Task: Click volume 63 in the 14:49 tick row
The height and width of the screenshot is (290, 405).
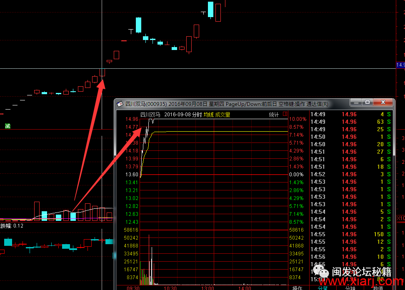Action: tap(380, 122)
